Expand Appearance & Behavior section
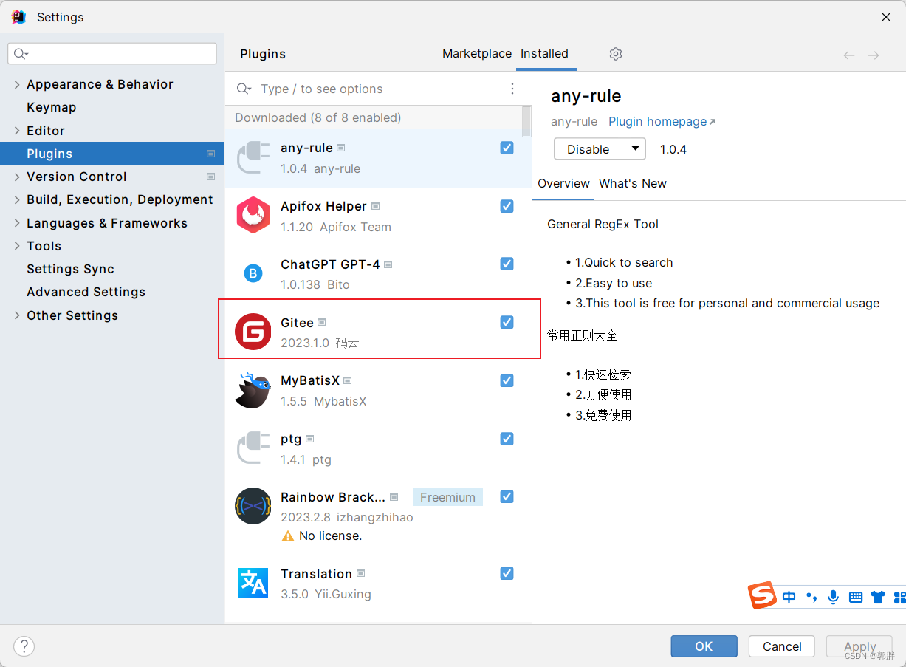 [17, 84]
